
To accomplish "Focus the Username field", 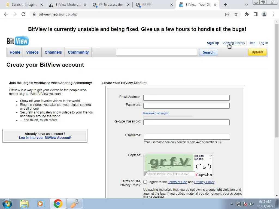I will click(x=187, y=137).
